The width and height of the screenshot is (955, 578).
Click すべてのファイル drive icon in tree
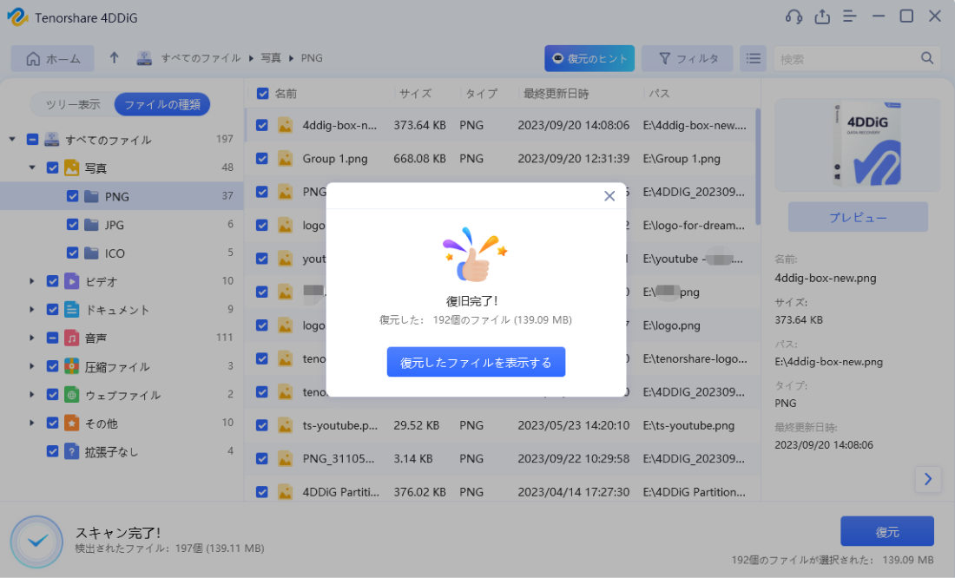pyautogui.click(x=52, y=140)
